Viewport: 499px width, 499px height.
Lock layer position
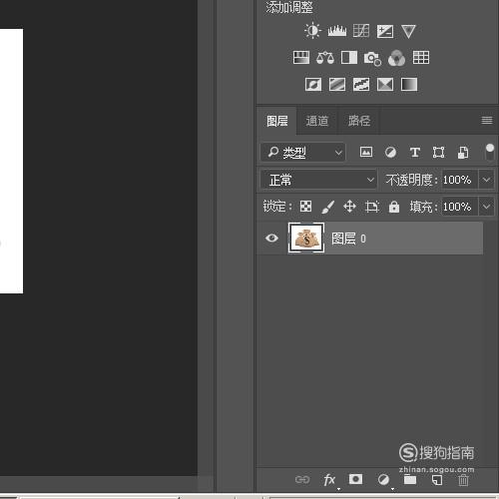(x=349, y=207)
